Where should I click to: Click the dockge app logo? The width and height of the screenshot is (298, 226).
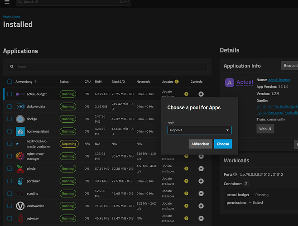pos(20,119)
